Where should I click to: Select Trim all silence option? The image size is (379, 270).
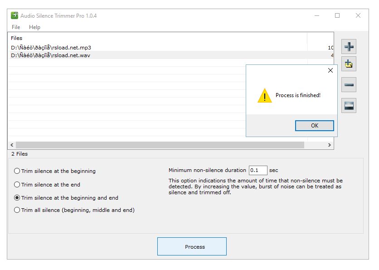pos(17,210)
